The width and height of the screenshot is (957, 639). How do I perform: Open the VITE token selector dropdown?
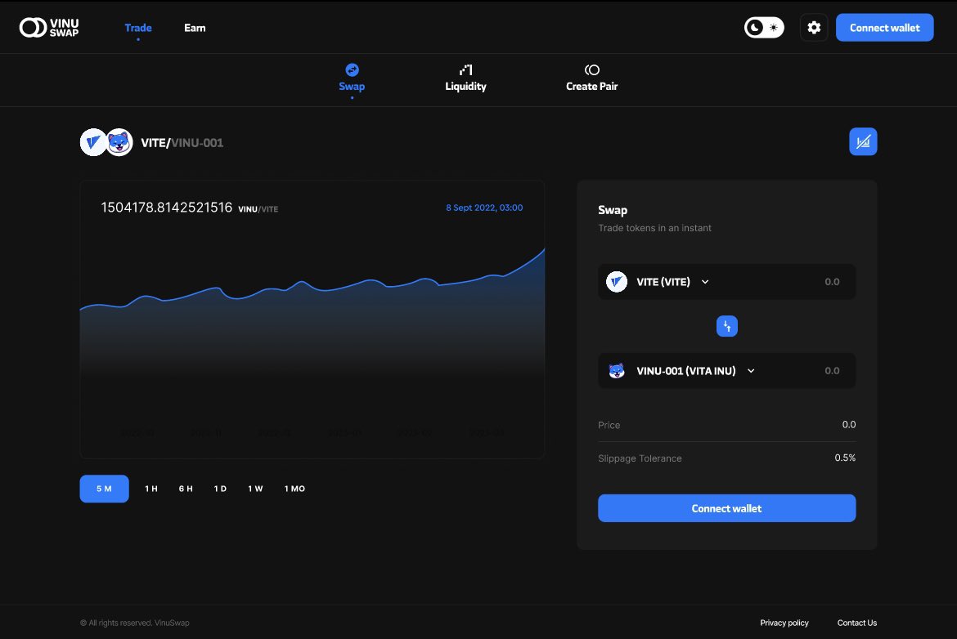point(704,281)
